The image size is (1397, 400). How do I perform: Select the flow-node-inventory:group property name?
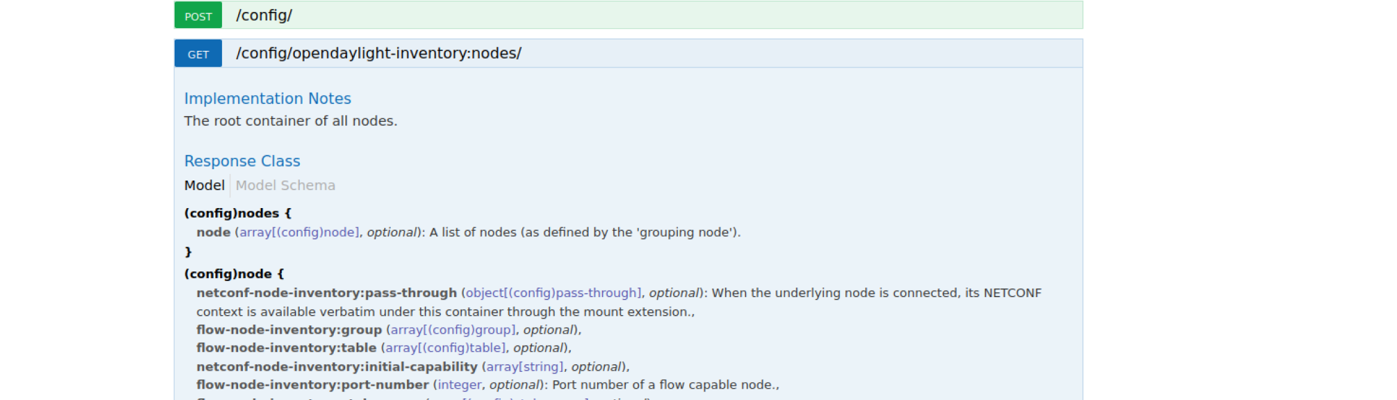(x=289, y=330)
